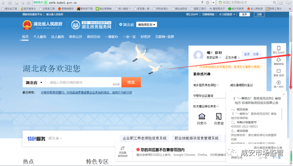The width and height of the screenshot is (293, 166).
Task: Select the 政民互动 nav tab
Action: (x=93, y=37)
